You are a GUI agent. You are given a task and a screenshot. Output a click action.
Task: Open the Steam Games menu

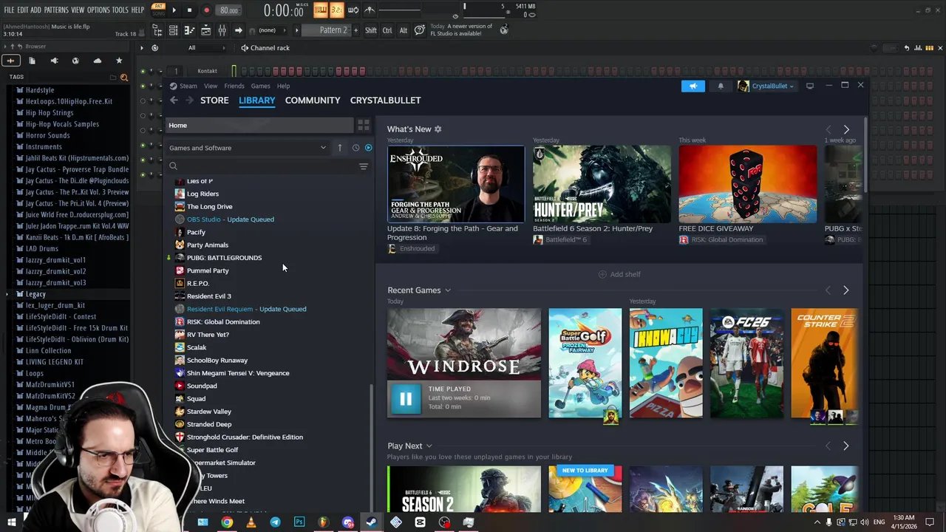260,86
